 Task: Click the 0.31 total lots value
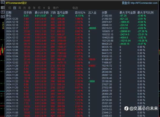(26, 16)
